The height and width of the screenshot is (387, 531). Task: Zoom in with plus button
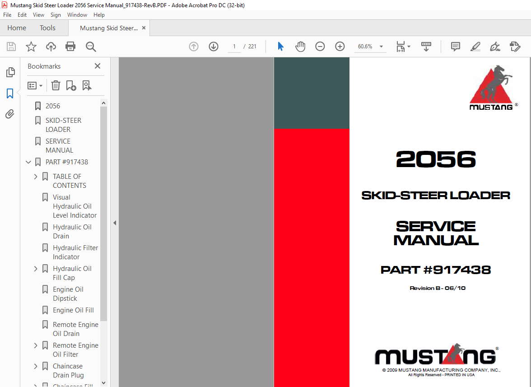[x=340, y=47]
